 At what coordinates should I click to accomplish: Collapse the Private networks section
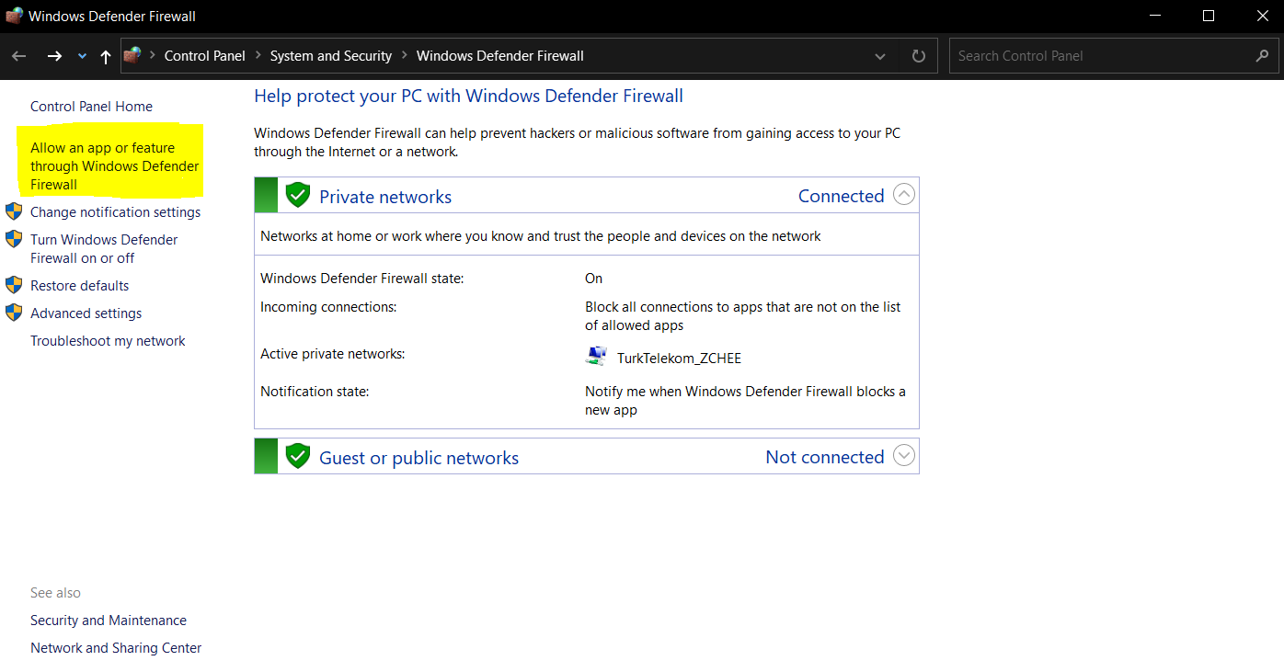pos(904,195)
